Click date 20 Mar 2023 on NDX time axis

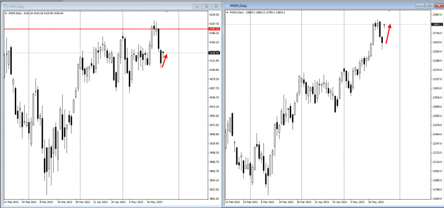[x=286, y=203]
